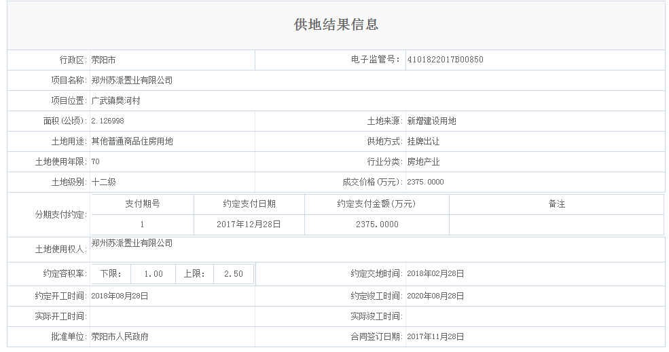Click the 土地用途 field label
Screen dimensions: 669x352
pos(69,142)
